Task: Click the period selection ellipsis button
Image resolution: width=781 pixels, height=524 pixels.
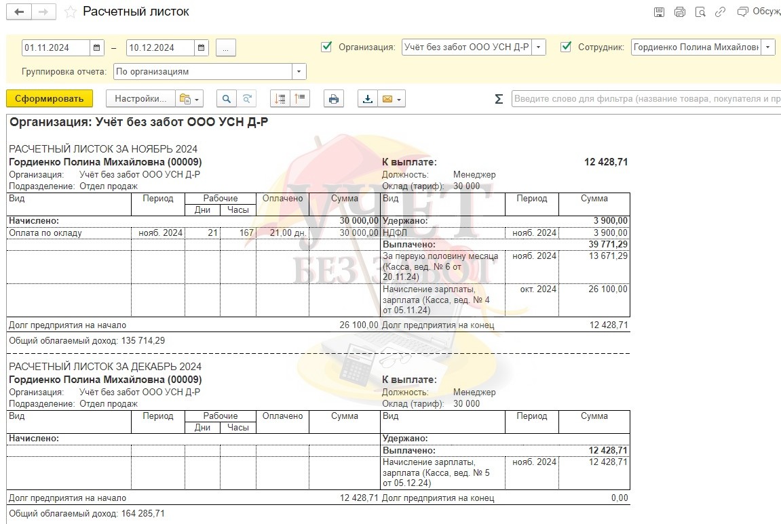Action: 226,47
